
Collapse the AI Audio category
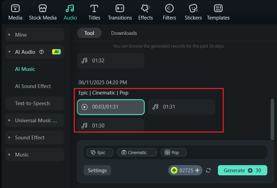[x=10, y=52]
